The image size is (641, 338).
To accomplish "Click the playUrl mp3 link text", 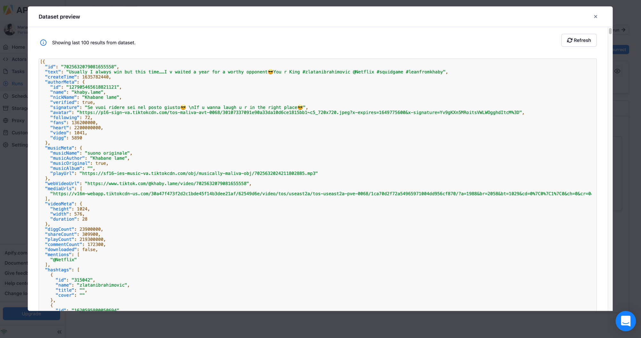I will (x=199, y=173).
